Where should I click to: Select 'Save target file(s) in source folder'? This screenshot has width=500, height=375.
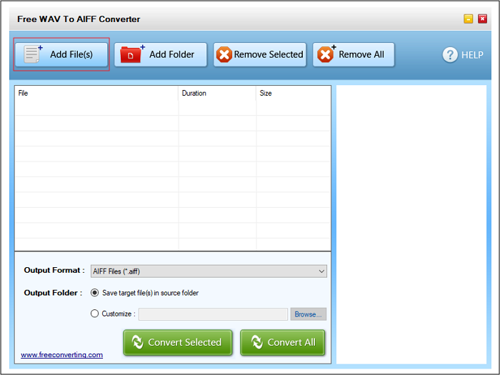coord(95,293)
